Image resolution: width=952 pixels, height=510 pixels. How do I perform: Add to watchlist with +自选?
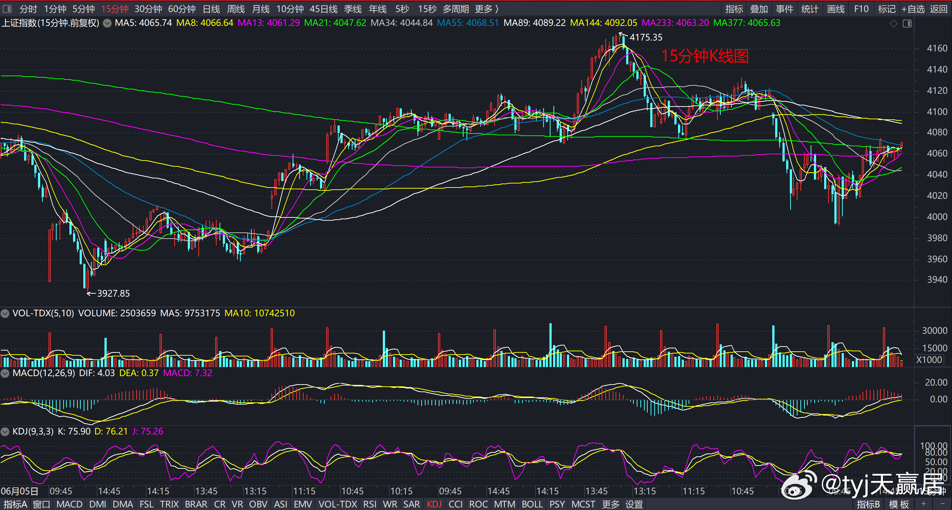coord(913,9)
